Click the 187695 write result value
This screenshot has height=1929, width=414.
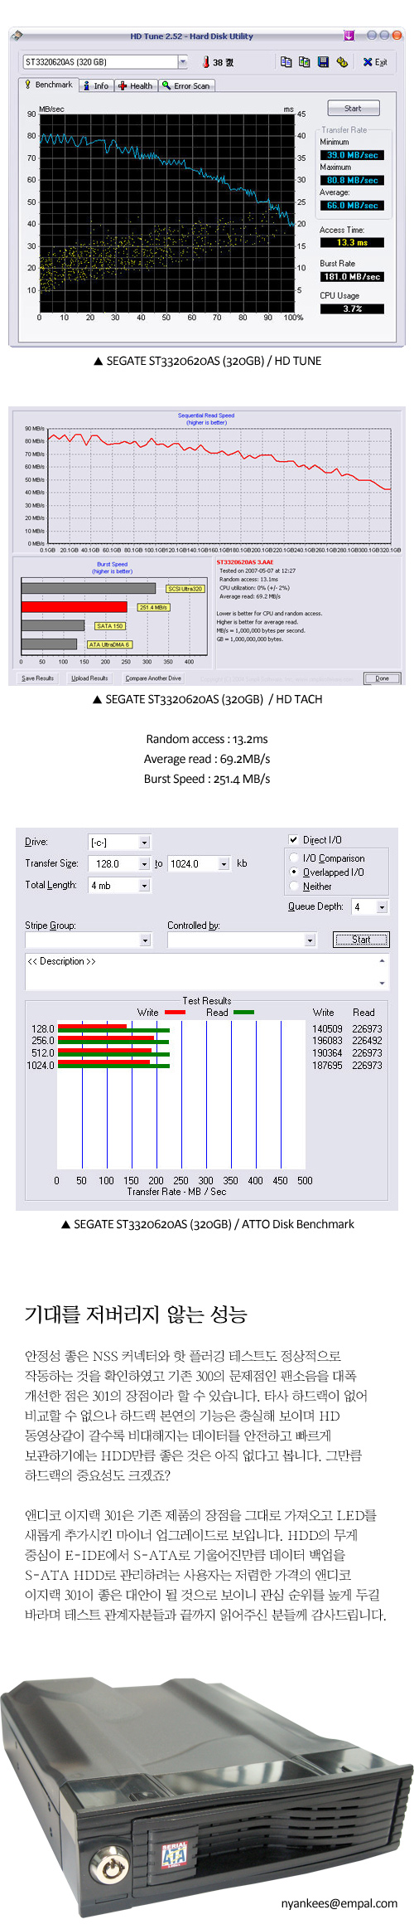pos(327,1065)
